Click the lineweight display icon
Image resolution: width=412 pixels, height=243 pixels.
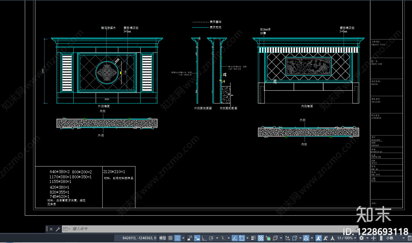(x=254, y=238)
